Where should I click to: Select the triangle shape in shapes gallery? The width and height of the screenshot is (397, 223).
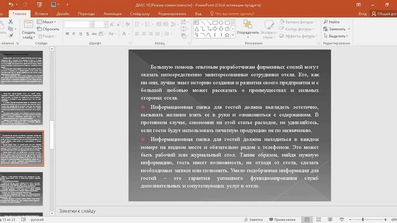coord(197,29)
